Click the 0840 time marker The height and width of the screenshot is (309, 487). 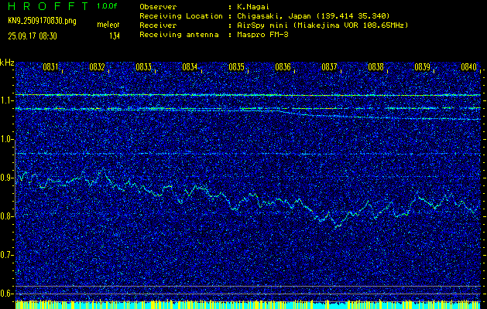pyautogui.click(x=468, y=67)
